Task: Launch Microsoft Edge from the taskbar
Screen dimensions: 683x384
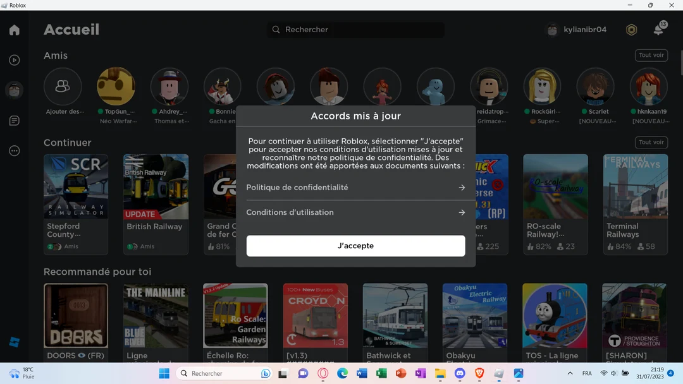Action: pos(343,373)
